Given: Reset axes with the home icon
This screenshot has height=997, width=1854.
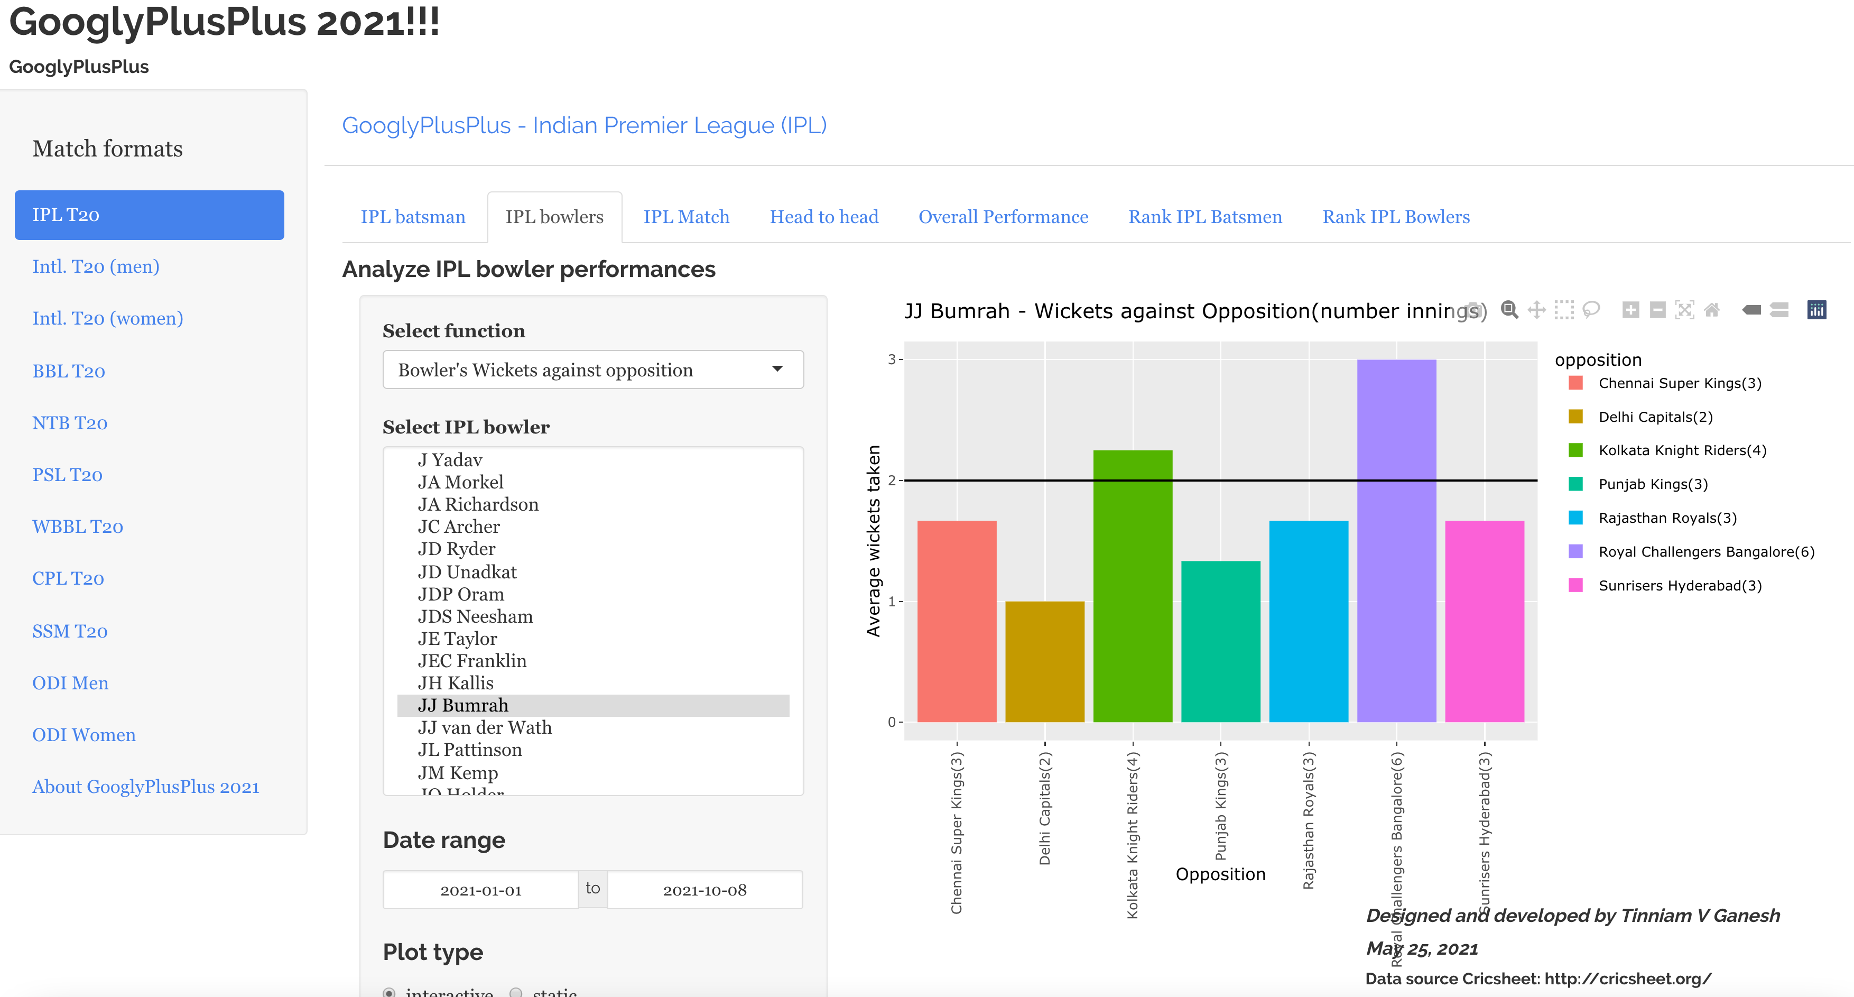Looking at the screenshot, I should click(x=1711, y=310).
